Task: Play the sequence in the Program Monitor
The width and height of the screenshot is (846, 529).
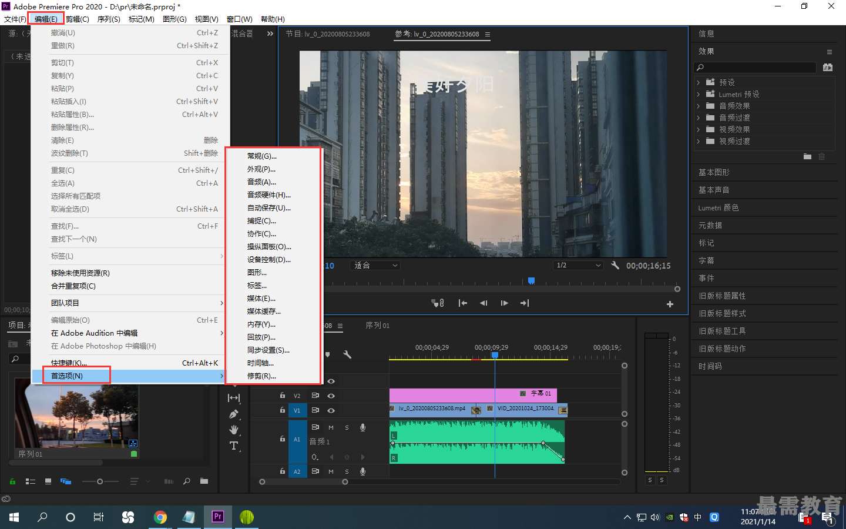Action: click(504, 303)
